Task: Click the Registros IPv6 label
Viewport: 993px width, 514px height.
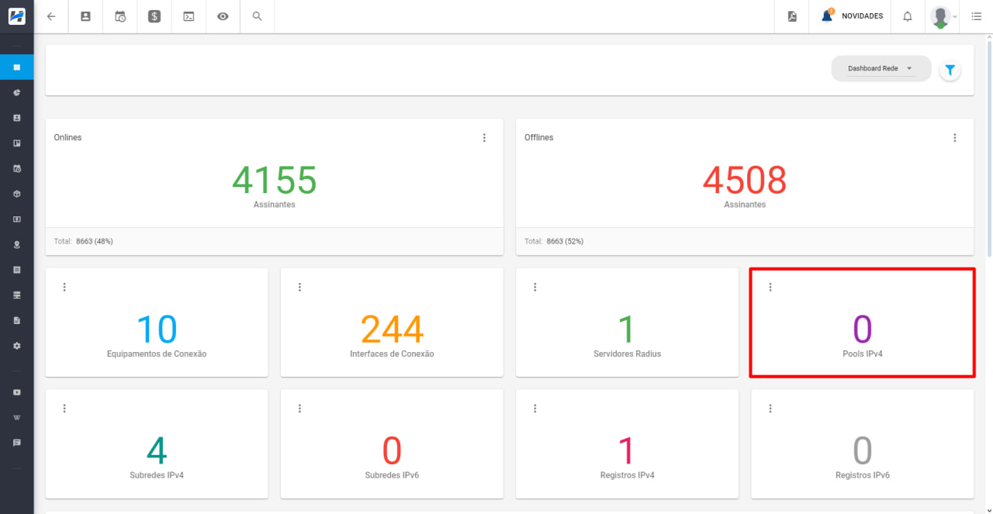Action: (x=863, y=475)
